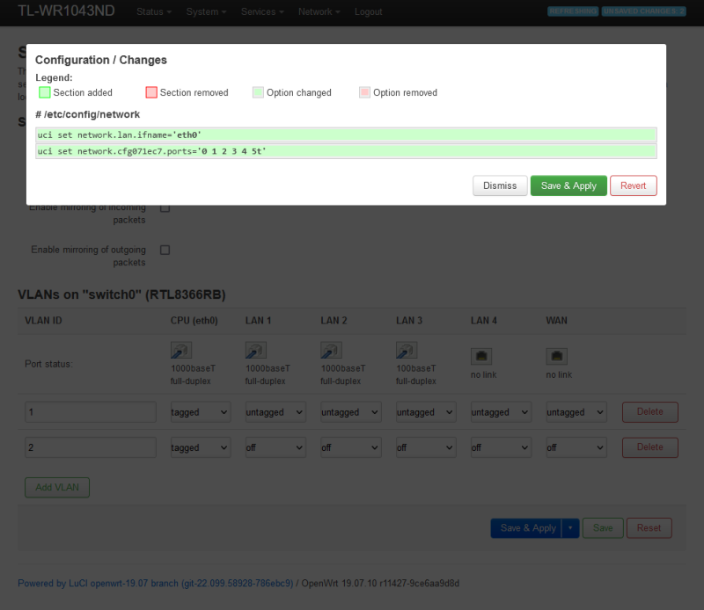Open VLAN 2 LAN 1 off dropdown
The image size is (704, 610).
coord(275,447)
